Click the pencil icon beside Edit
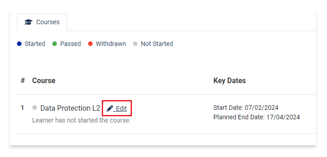 coord(110,108)
